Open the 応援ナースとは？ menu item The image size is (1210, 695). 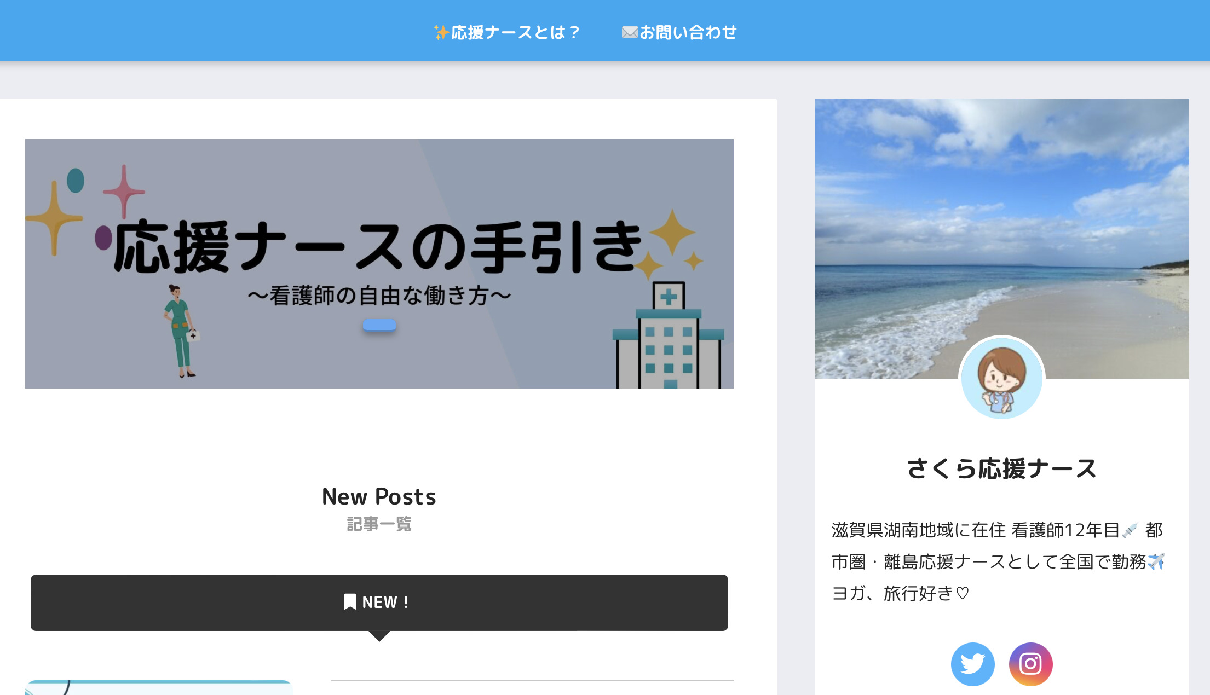[x=506, y=32]
